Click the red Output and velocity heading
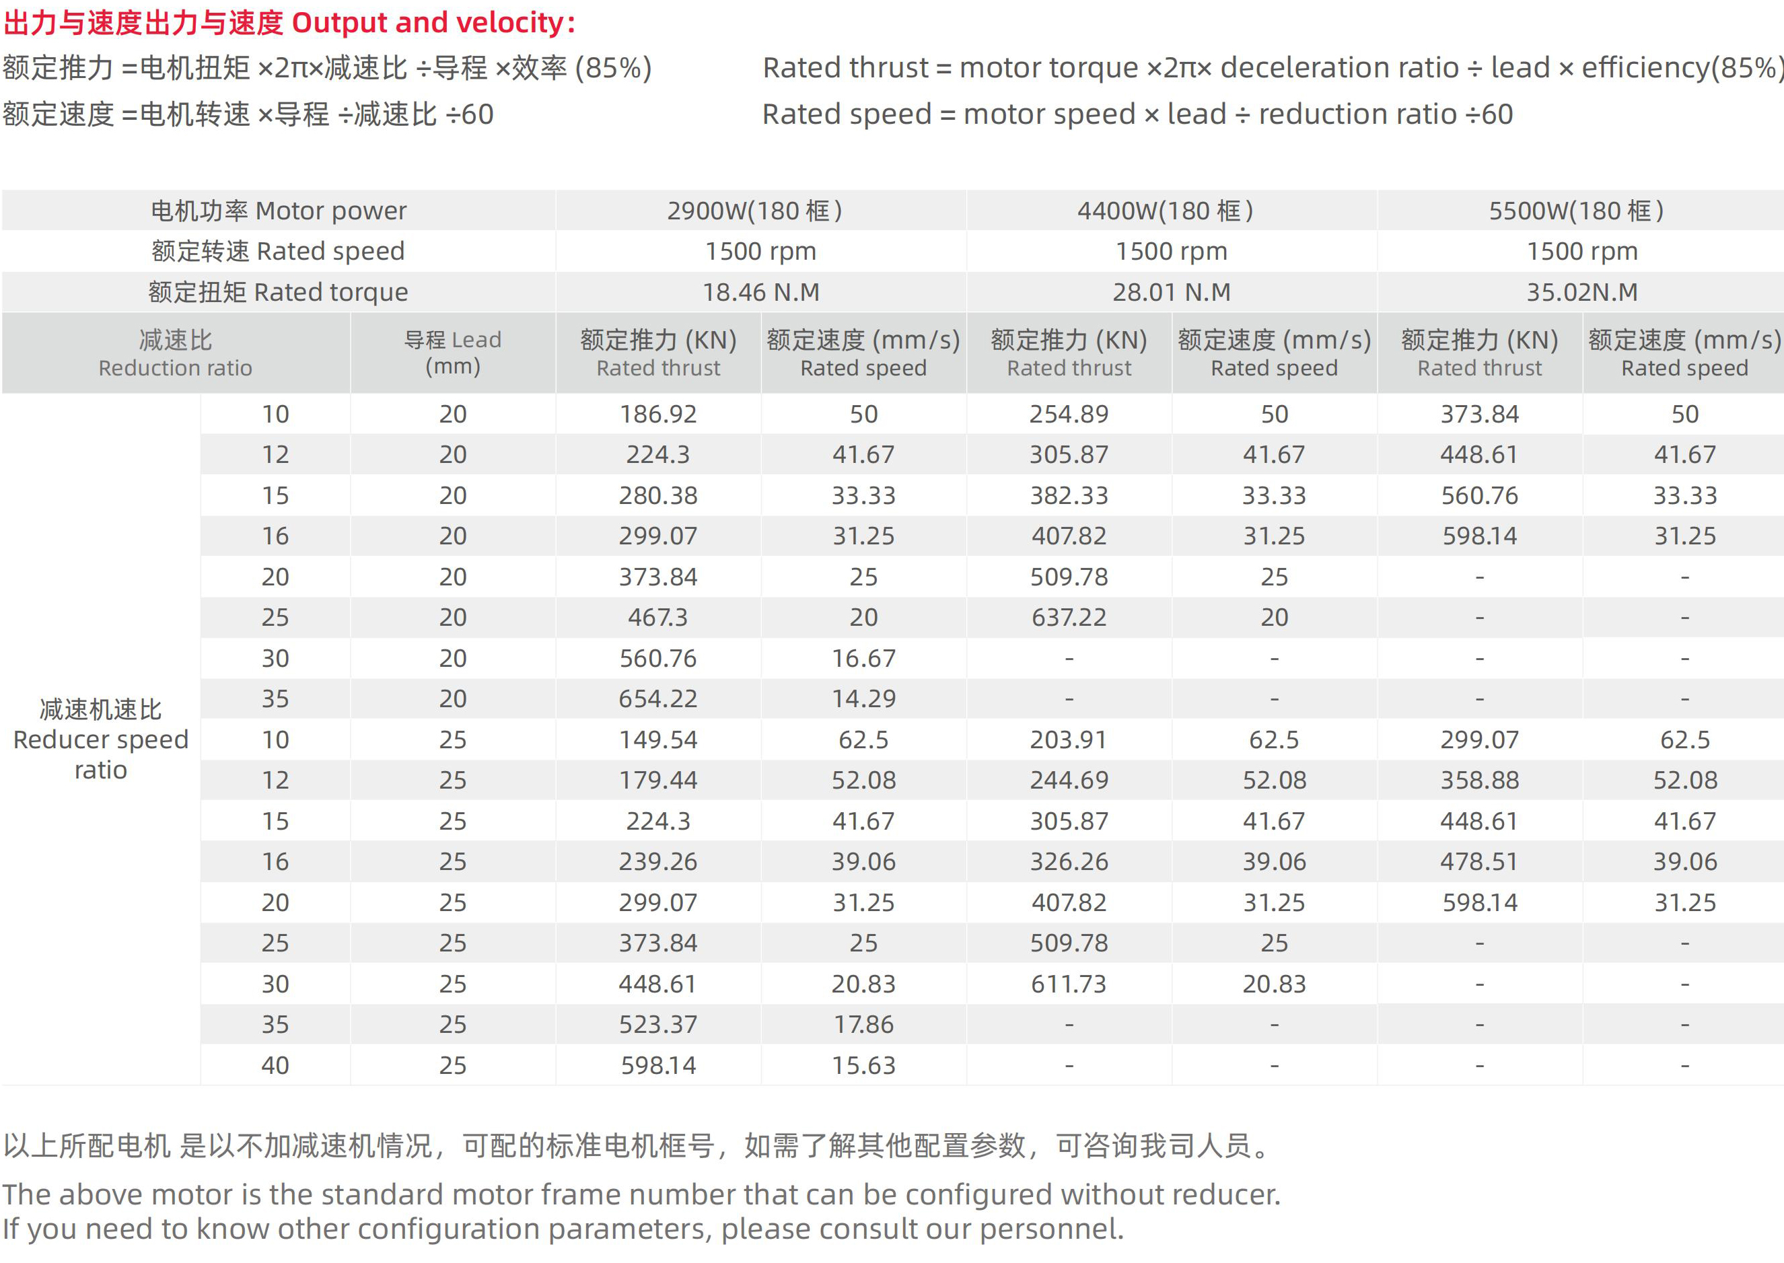The height and width of the screenshot is (1263, 1784). click(x=289, y=23)
